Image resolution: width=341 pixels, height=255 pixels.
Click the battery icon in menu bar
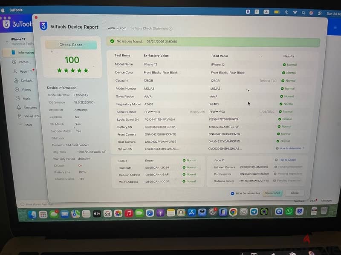277,12
